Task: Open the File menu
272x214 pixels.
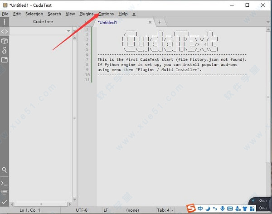Action: (5, 14)
